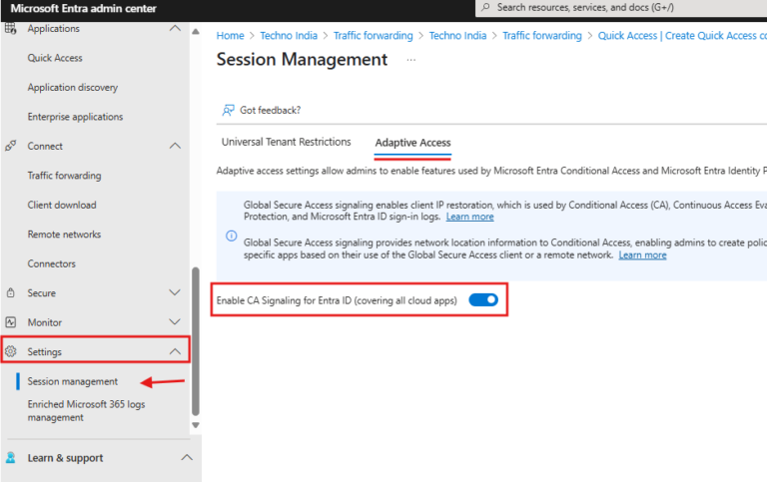Collapse the Applications section chevron

click(x=176, y=29)
